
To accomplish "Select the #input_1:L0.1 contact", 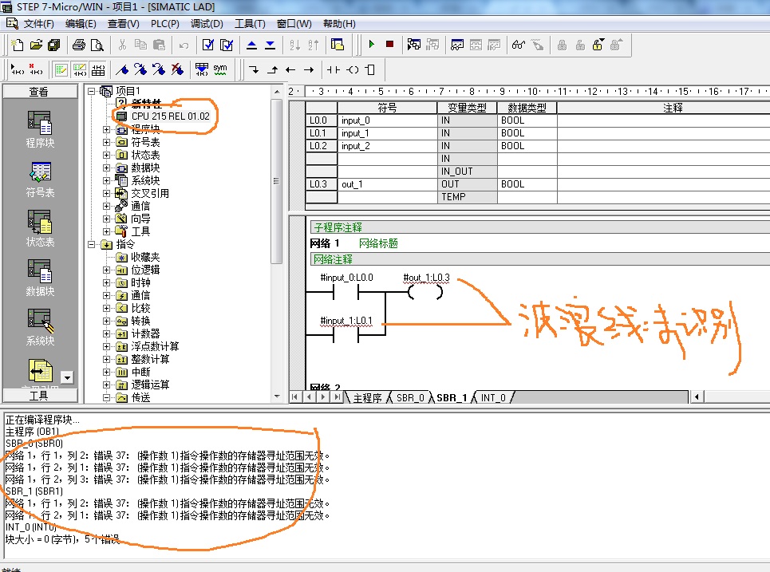I will (346, 335).
